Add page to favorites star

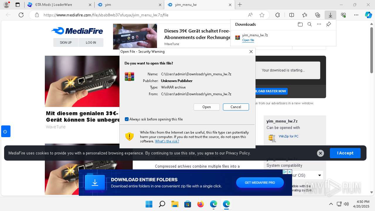pos(262,15)
